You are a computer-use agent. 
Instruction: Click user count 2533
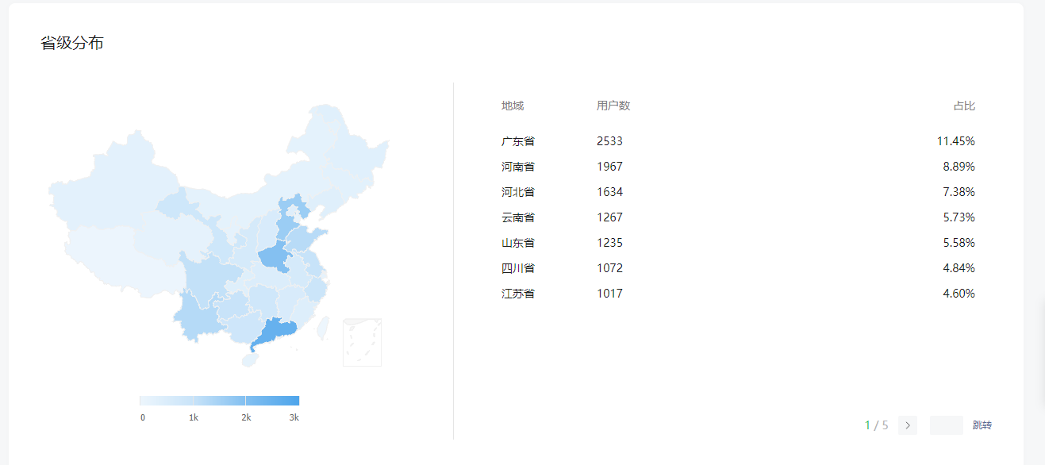pyautogui.click(x=610, y=141)
